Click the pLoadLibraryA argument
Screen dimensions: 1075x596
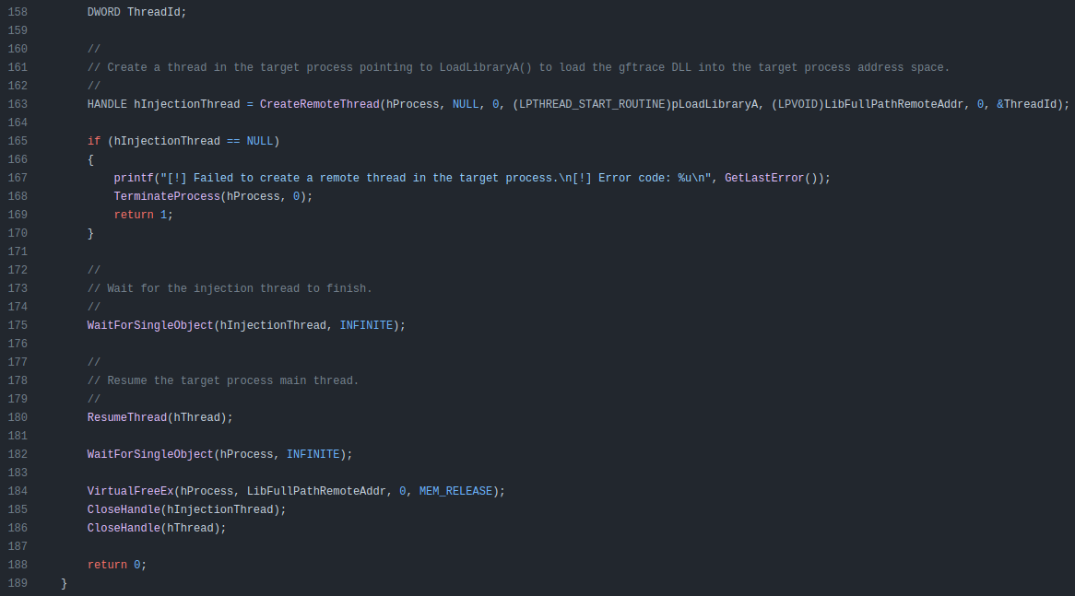click(715, 104)
